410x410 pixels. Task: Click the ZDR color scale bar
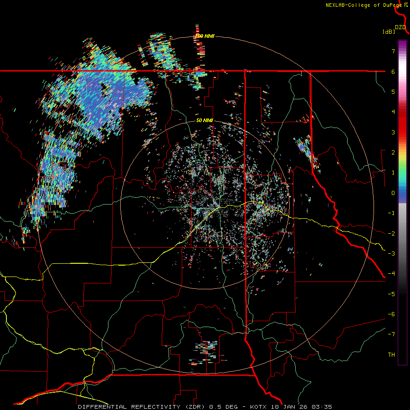pyautogui.click(x=402, y=202)
